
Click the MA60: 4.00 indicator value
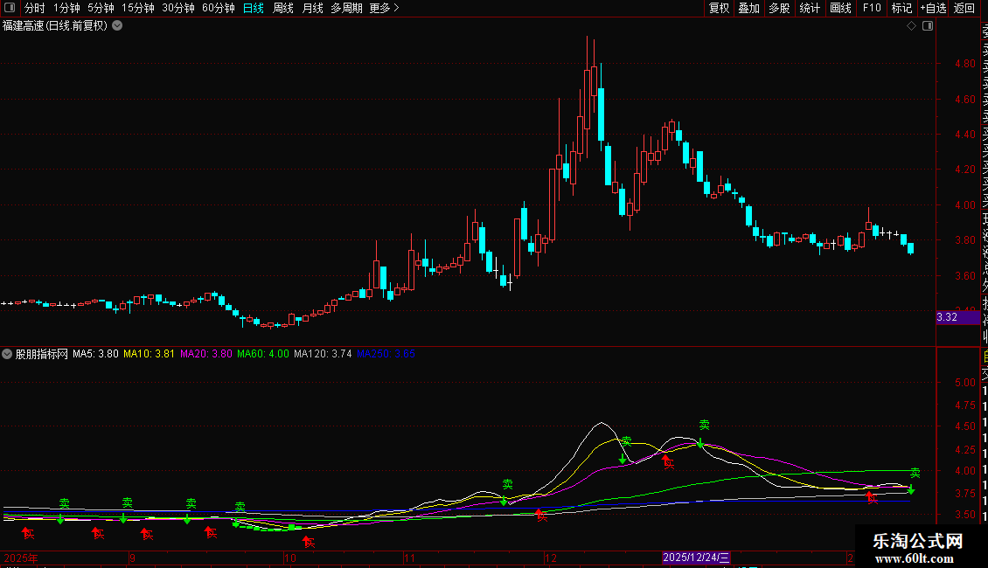[263, 354]
